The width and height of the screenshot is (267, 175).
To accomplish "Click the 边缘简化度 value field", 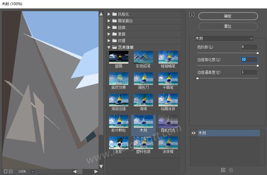I will [x=249, y=59].
